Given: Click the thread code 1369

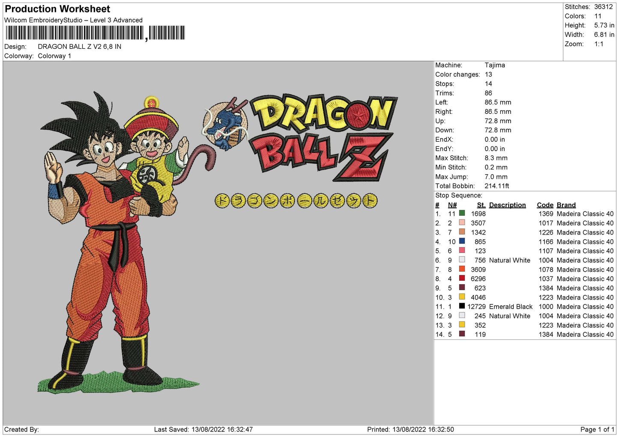Looking at the screenshot, I should tap(546, 214).
